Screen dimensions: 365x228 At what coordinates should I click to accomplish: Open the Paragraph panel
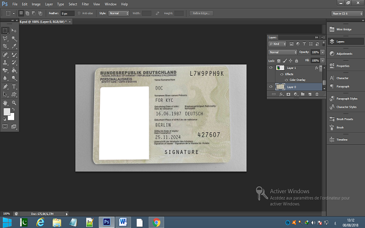(344, 87)
